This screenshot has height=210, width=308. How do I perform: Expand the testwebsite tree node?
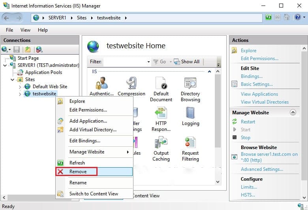20,94
